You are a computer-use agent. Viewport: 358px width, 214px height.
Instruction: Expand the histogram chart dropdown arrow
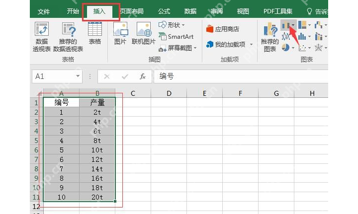click(x=309, y=36)
